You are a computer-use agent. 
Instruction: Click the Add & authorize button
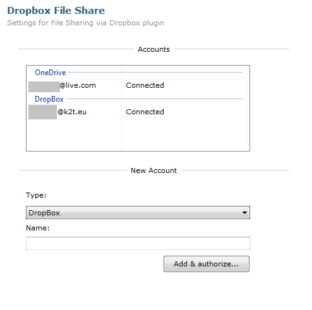point(207,264)
